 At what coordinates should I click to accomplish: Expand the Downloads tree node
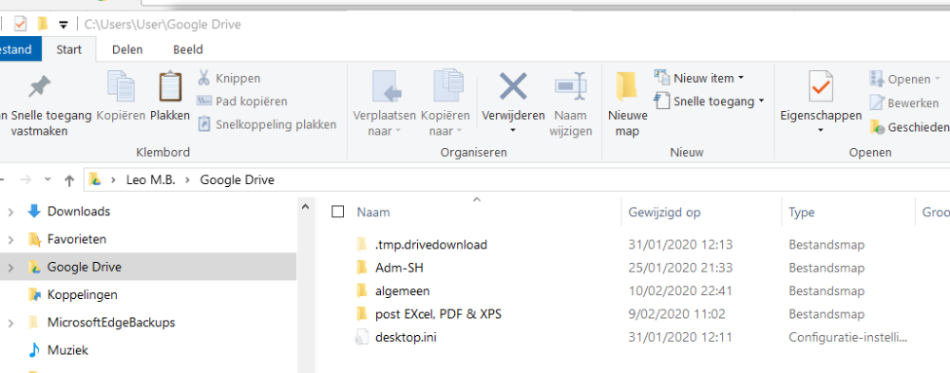10,212
